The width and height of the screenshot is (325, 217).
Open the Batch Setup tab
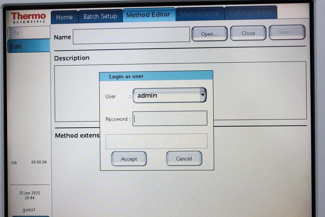click(100, 16)
